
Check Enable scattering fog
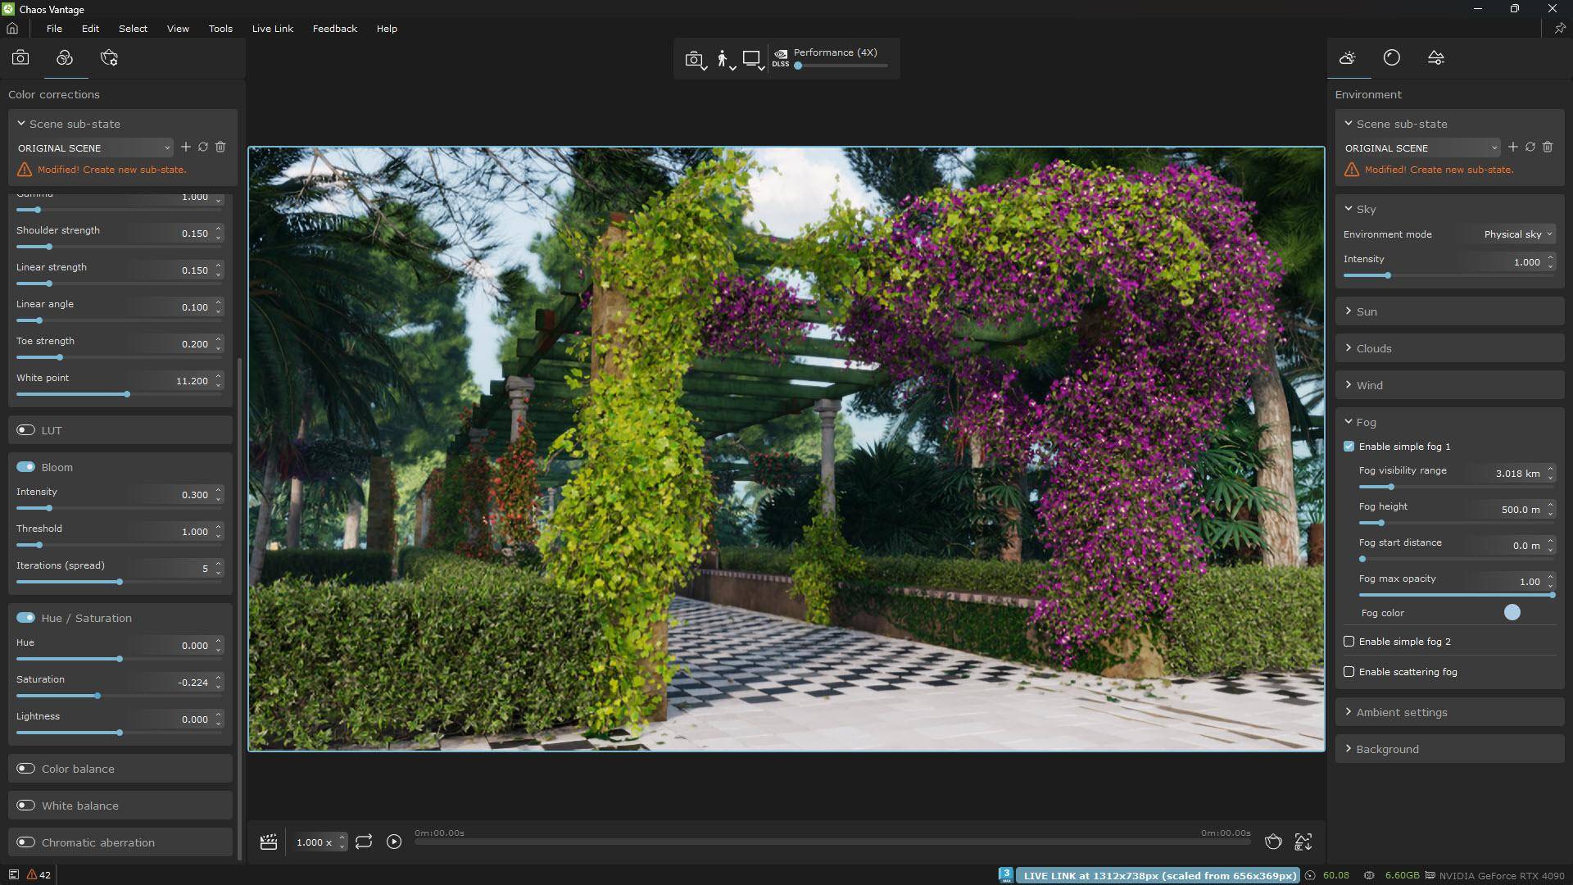point(1349,672)
